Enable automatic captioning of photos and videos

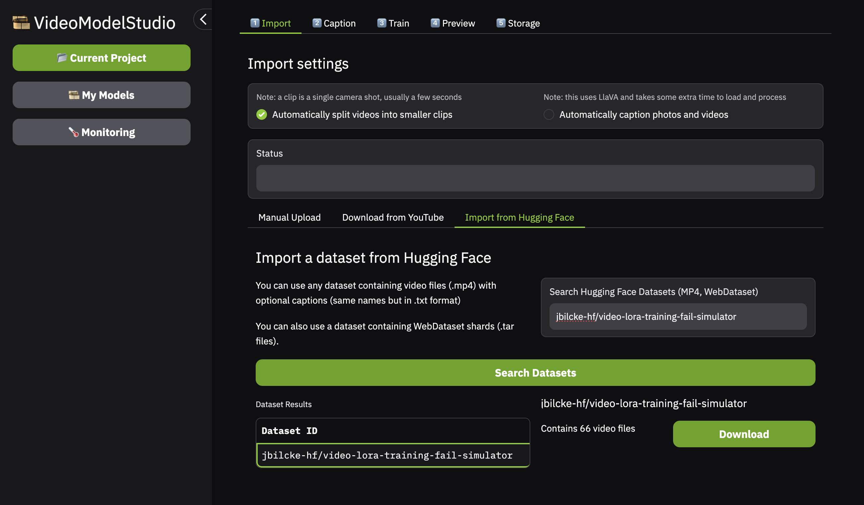[549, 114]
